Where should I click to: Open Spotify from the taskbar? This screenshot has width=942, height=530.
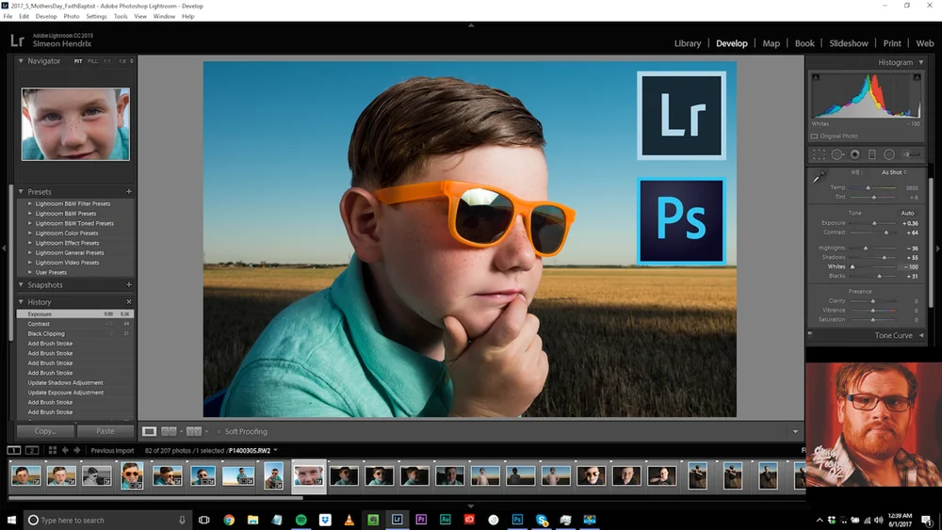[301, 520]
